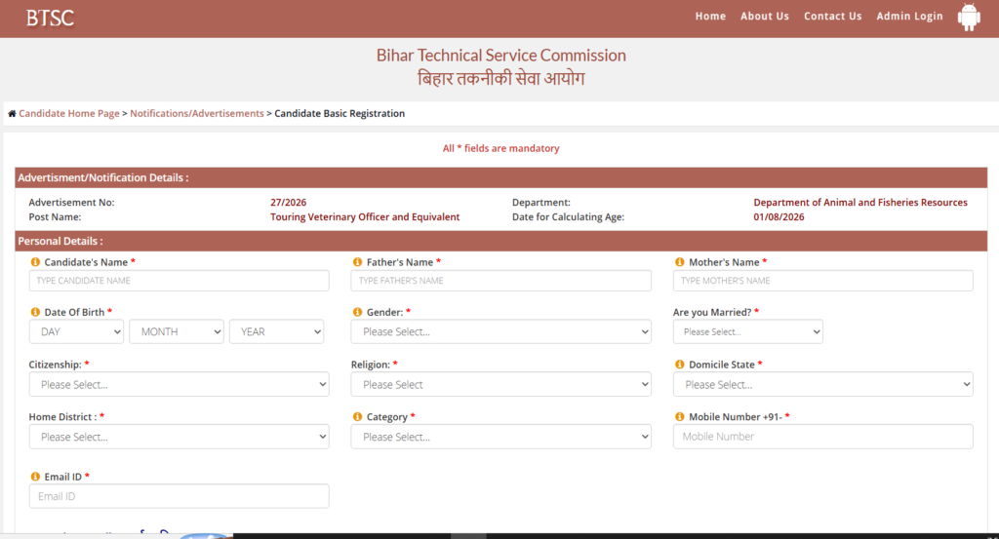999x539 pixels.
Task: Expand the Category dropdown
Action: (500, 437)
